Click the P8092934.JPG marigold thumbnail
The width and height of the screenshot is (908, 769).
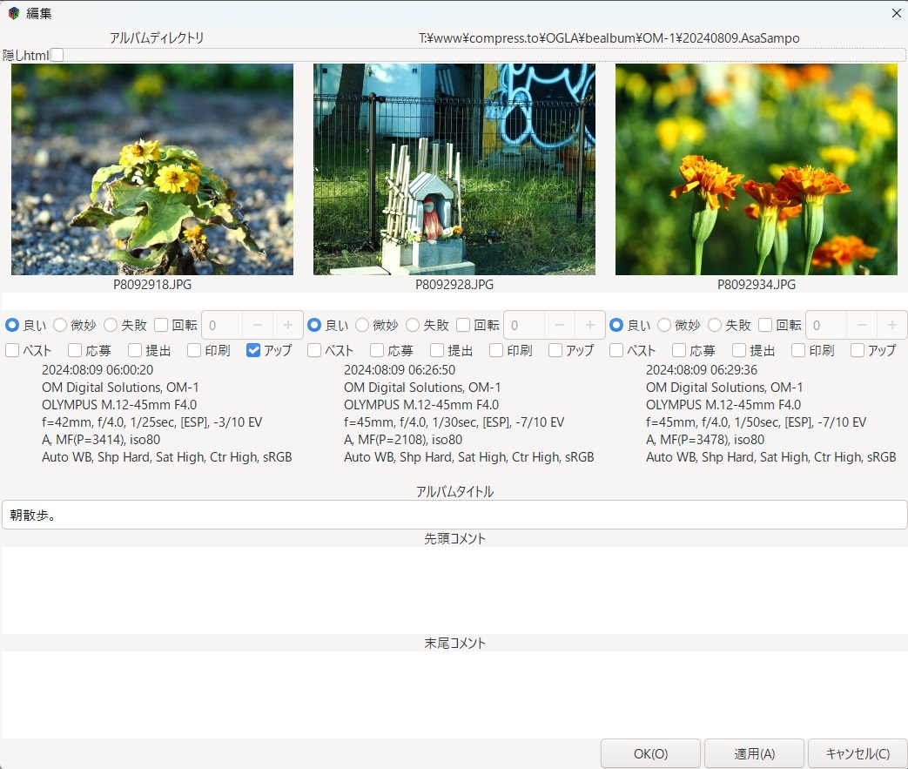tap(756, 169)
